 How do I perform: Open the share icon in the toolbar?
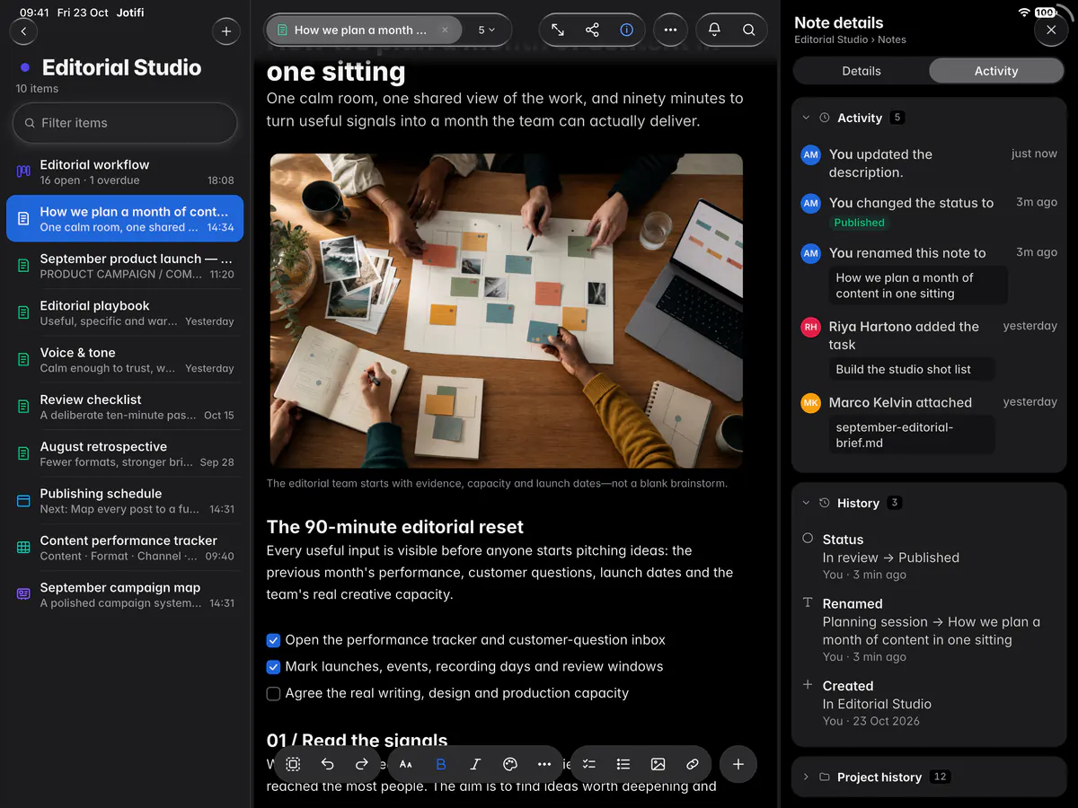tap(592, 30)
